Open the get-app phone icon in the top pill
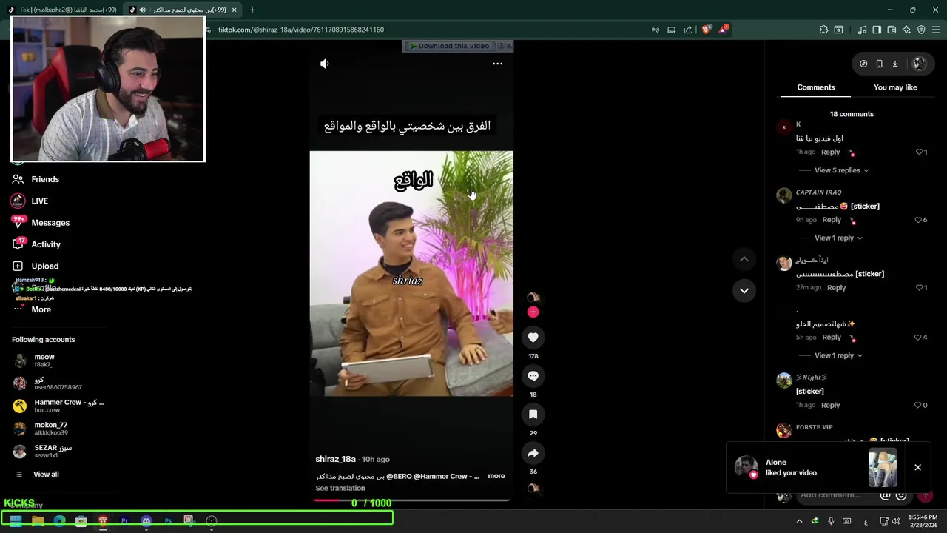947x533 pixels. click(879, 64)
